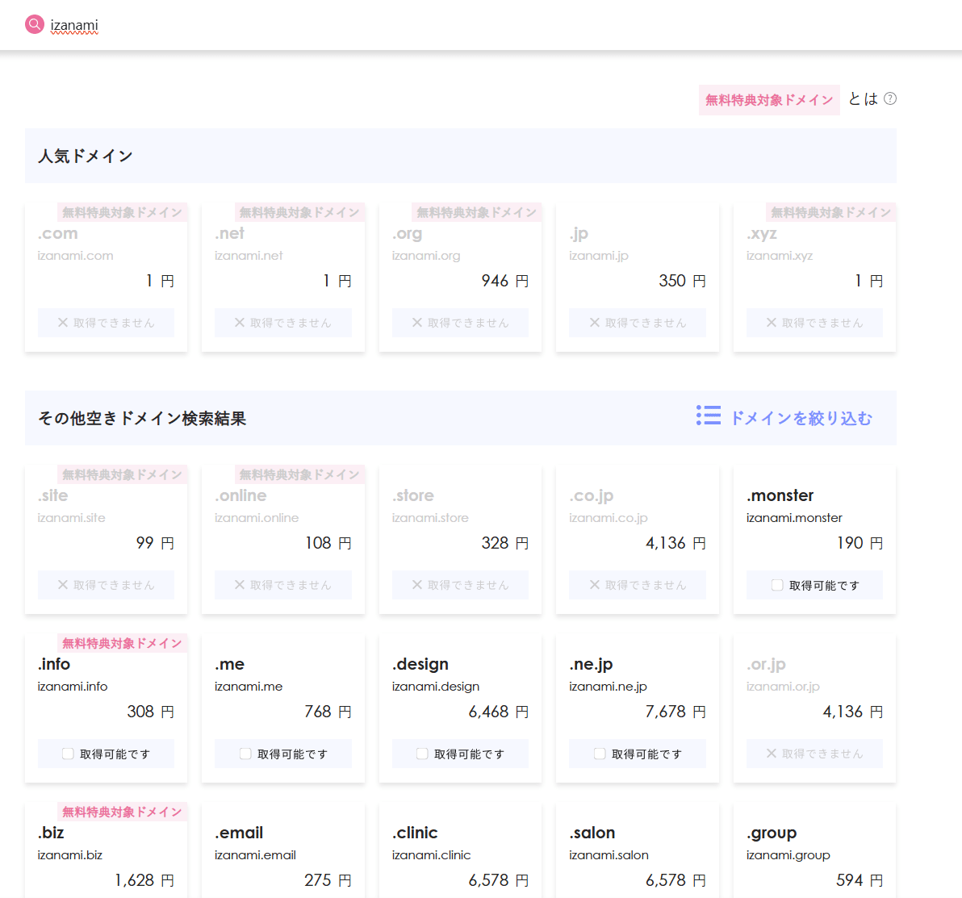Click the pink search magnifier icon
The image size is (962, 898).
pyautogui.click(x=35, y=24)
